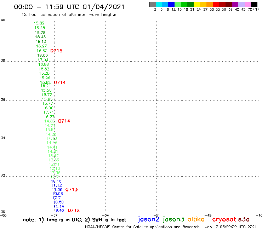Screen dimensions: 262x230
Task: Click wave height value 13.47
Action: (53, 156)
